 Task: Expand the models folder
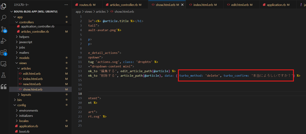17,58
